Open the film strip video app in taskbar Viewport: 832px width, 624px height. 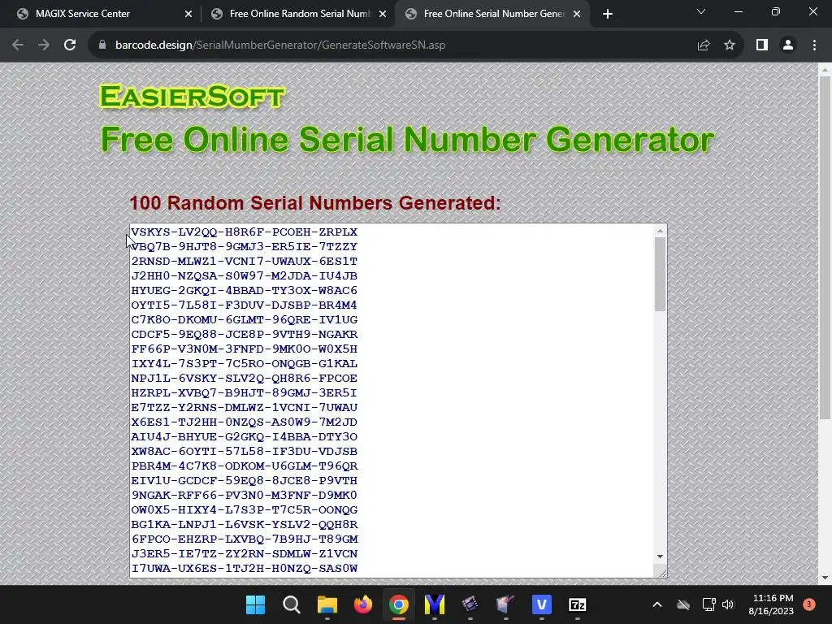[470, 604]
